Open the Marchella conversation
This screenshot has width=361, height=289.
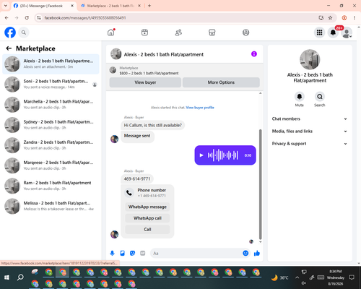click(51, 105)
